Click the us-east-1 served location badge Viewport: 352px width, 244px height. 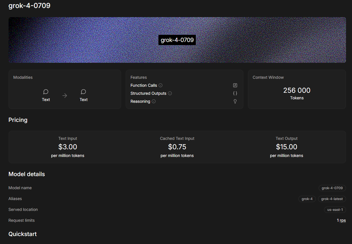coord(335,210)
